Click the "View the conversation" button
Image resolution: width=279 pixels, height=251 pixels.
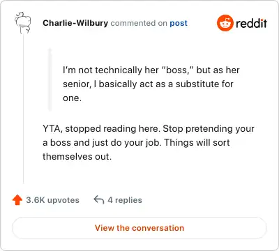coord(139,228)
